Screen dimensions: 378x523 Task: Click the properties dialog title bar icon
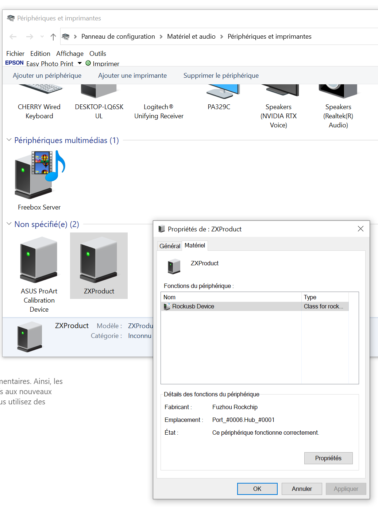click(162, 229)
